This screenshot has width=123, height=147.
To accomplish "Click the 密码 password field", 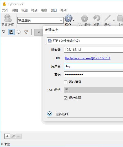I will (94, 74).
